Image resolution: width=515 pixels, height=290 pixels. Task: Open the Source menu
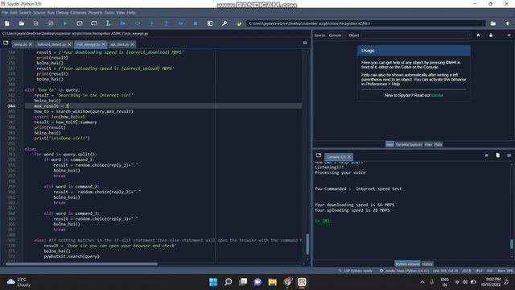pos(39,13)
